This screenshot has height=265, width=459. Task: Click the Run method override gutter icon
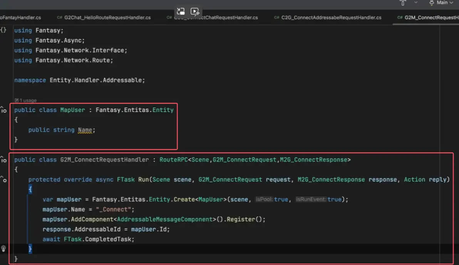click(3, 179)
